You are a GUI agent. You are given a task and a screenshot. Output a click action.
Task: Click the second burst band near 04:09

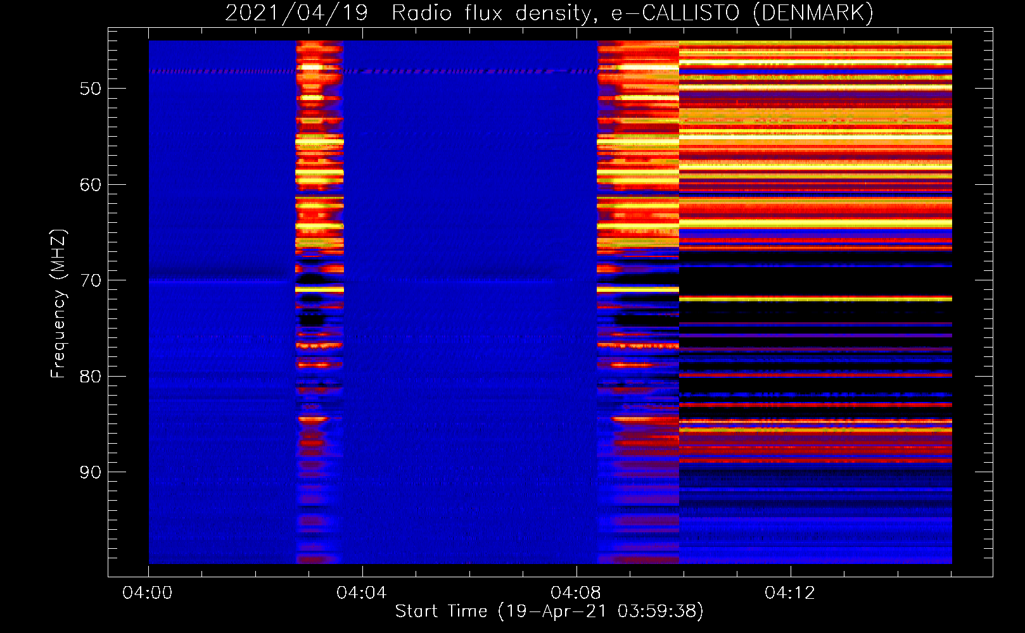[638, 302]
